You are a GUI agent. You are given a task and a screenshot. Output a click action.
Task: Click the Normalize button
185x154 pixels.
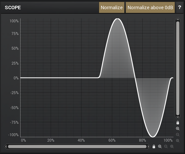click(112, 7)
